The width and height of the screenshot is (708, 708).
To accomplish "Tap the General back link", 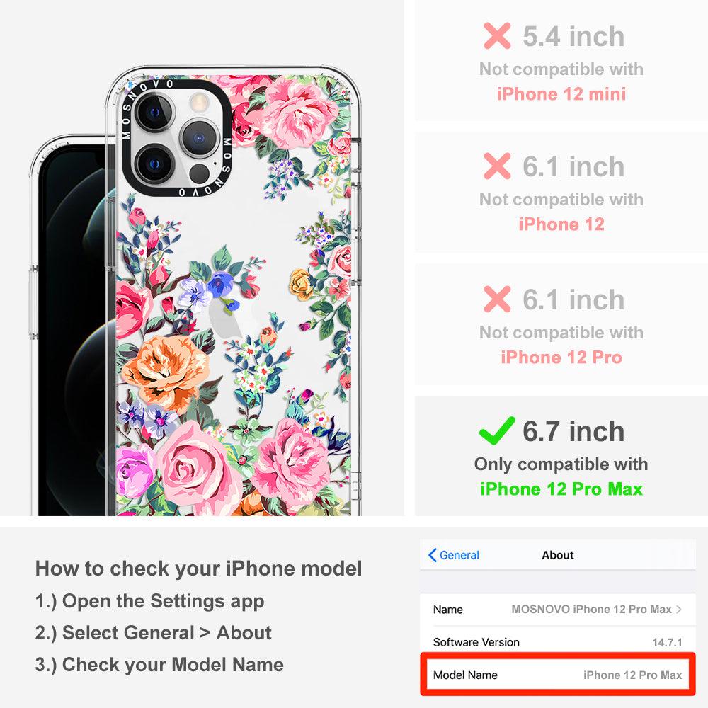I will click(454, 555).
